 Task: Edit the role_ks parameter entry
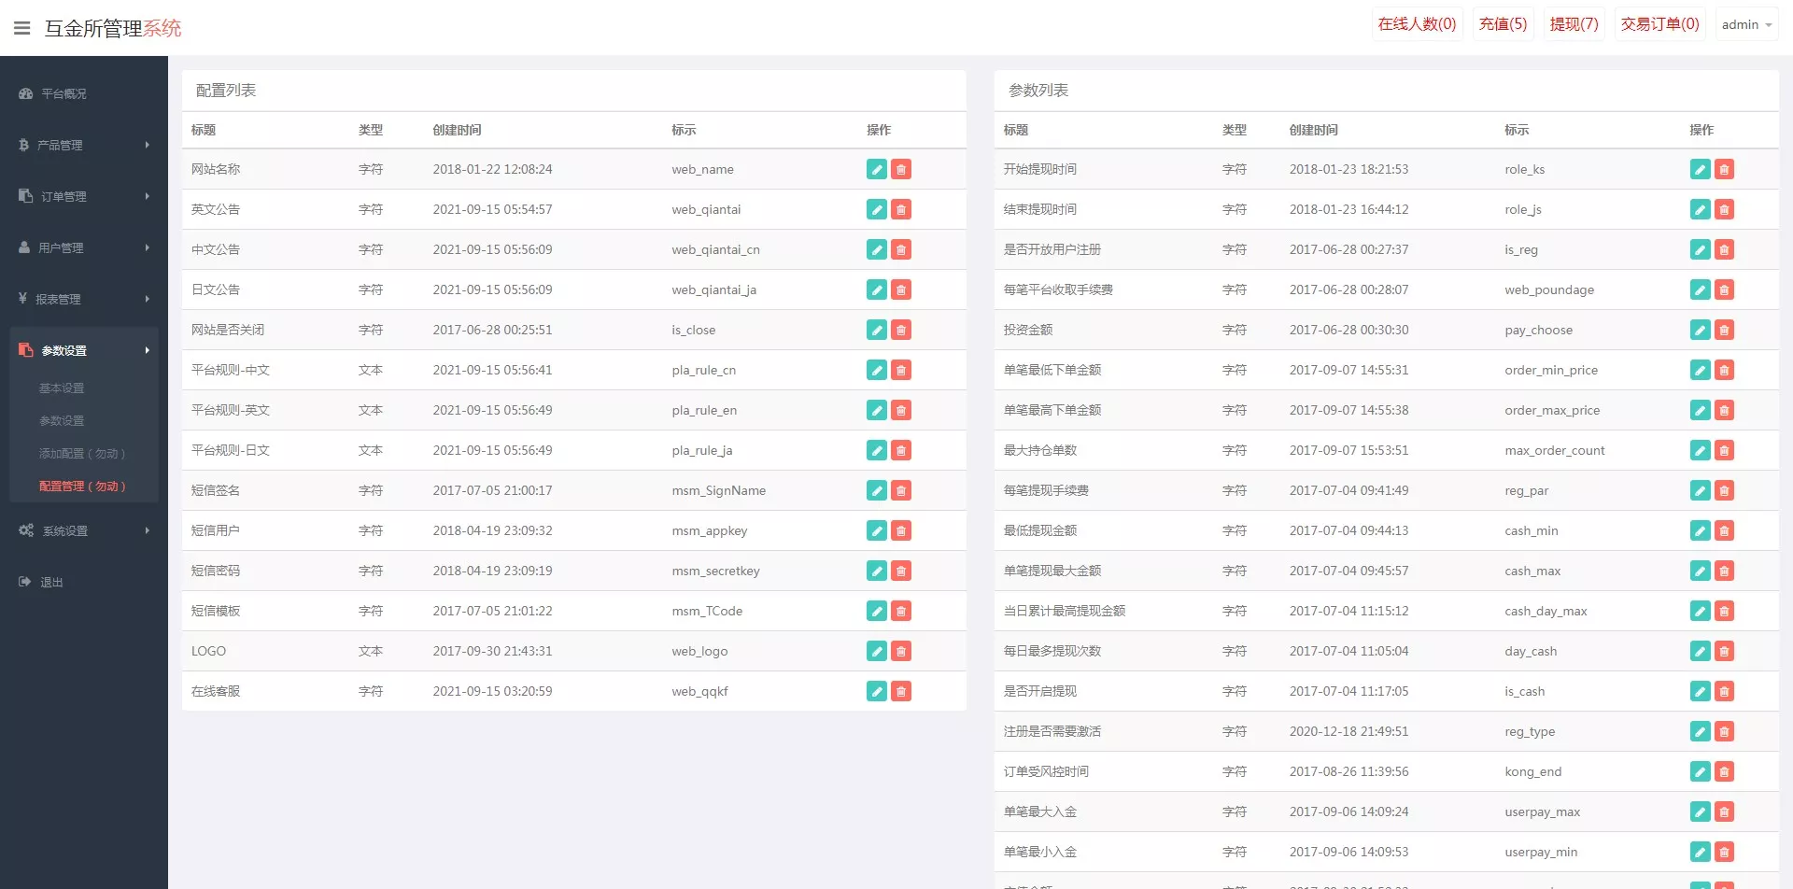[x=1700, y=169]
